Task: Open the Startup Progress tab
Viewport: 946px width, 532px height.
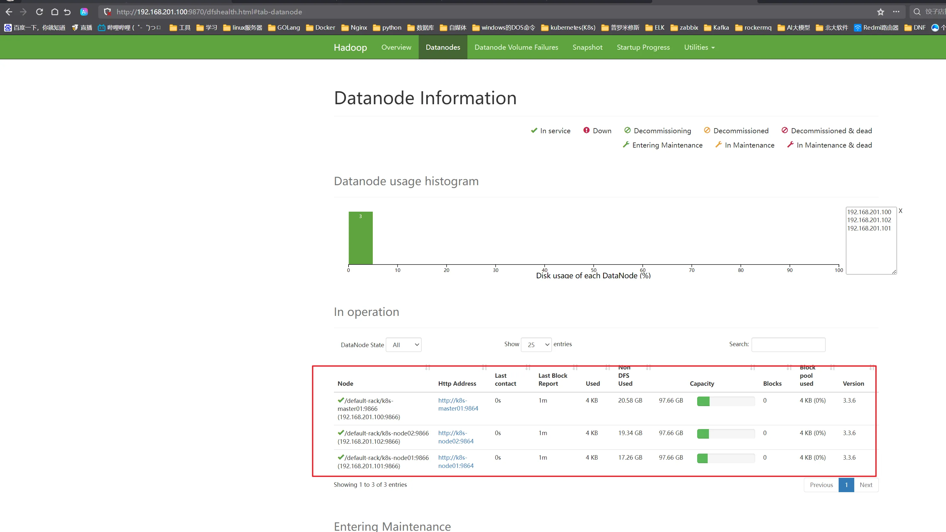Action: 643,47
